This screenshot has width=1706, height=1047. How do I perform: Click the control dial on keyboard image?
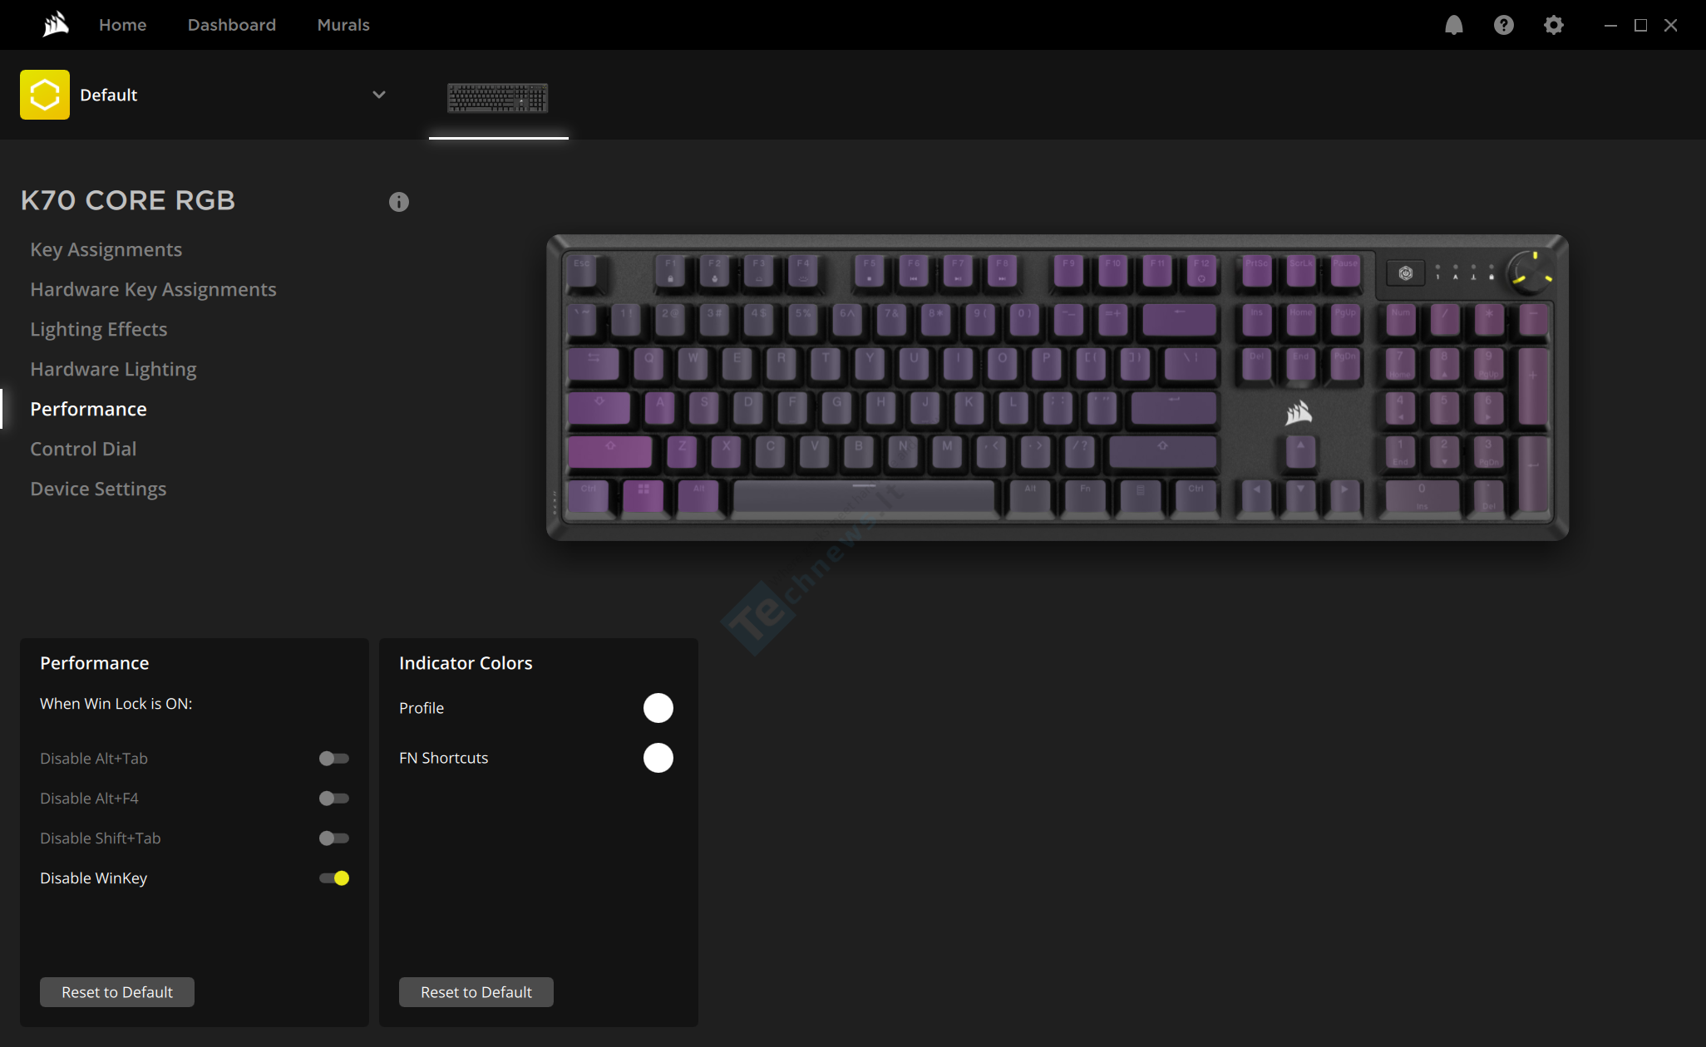click(1531, 273)
